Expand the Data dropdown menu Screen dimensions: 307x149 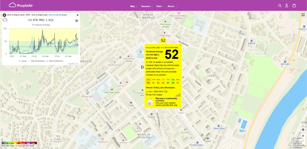[x=160, y=6]
